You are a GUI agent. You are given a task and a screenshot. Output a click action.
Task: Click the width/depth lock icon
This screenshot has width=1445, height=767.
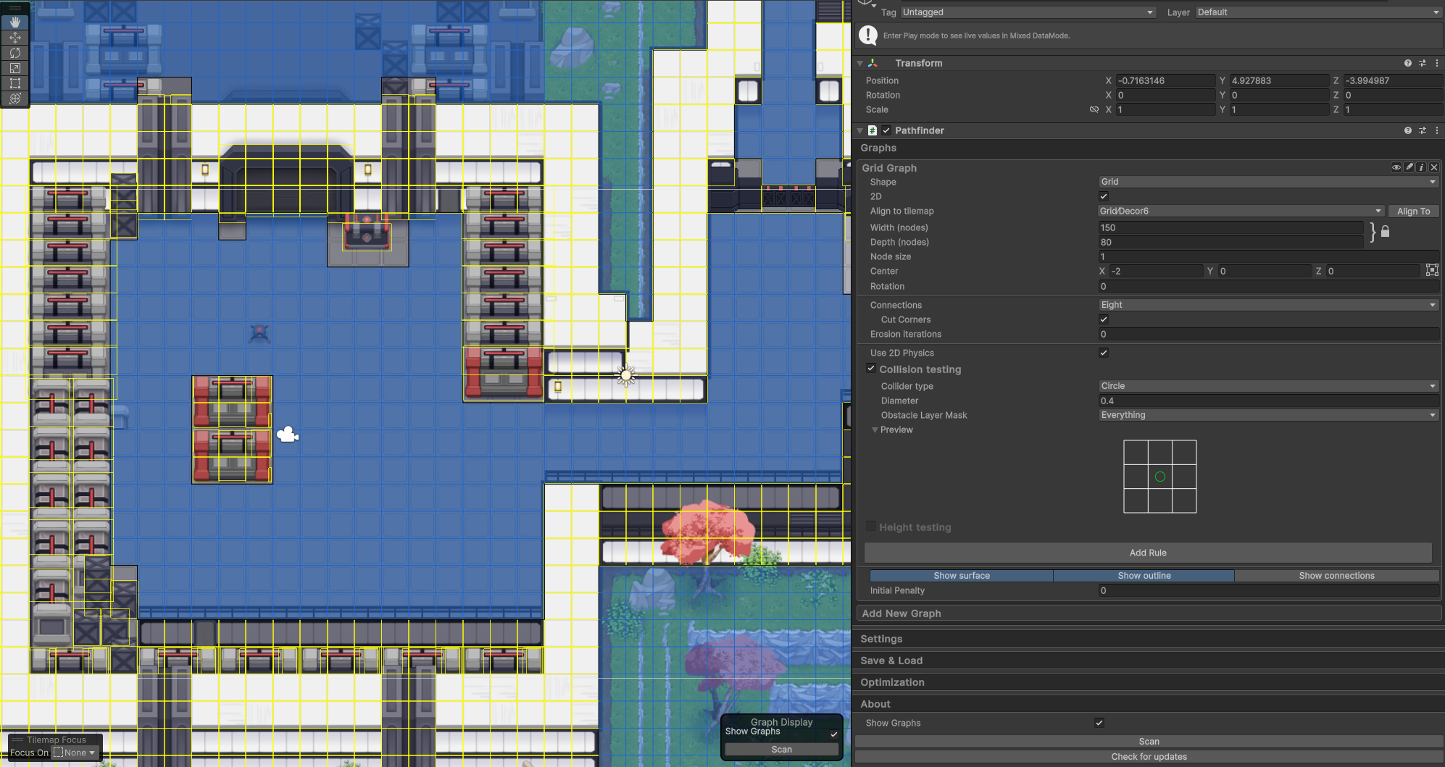(x=1385, y=232)
